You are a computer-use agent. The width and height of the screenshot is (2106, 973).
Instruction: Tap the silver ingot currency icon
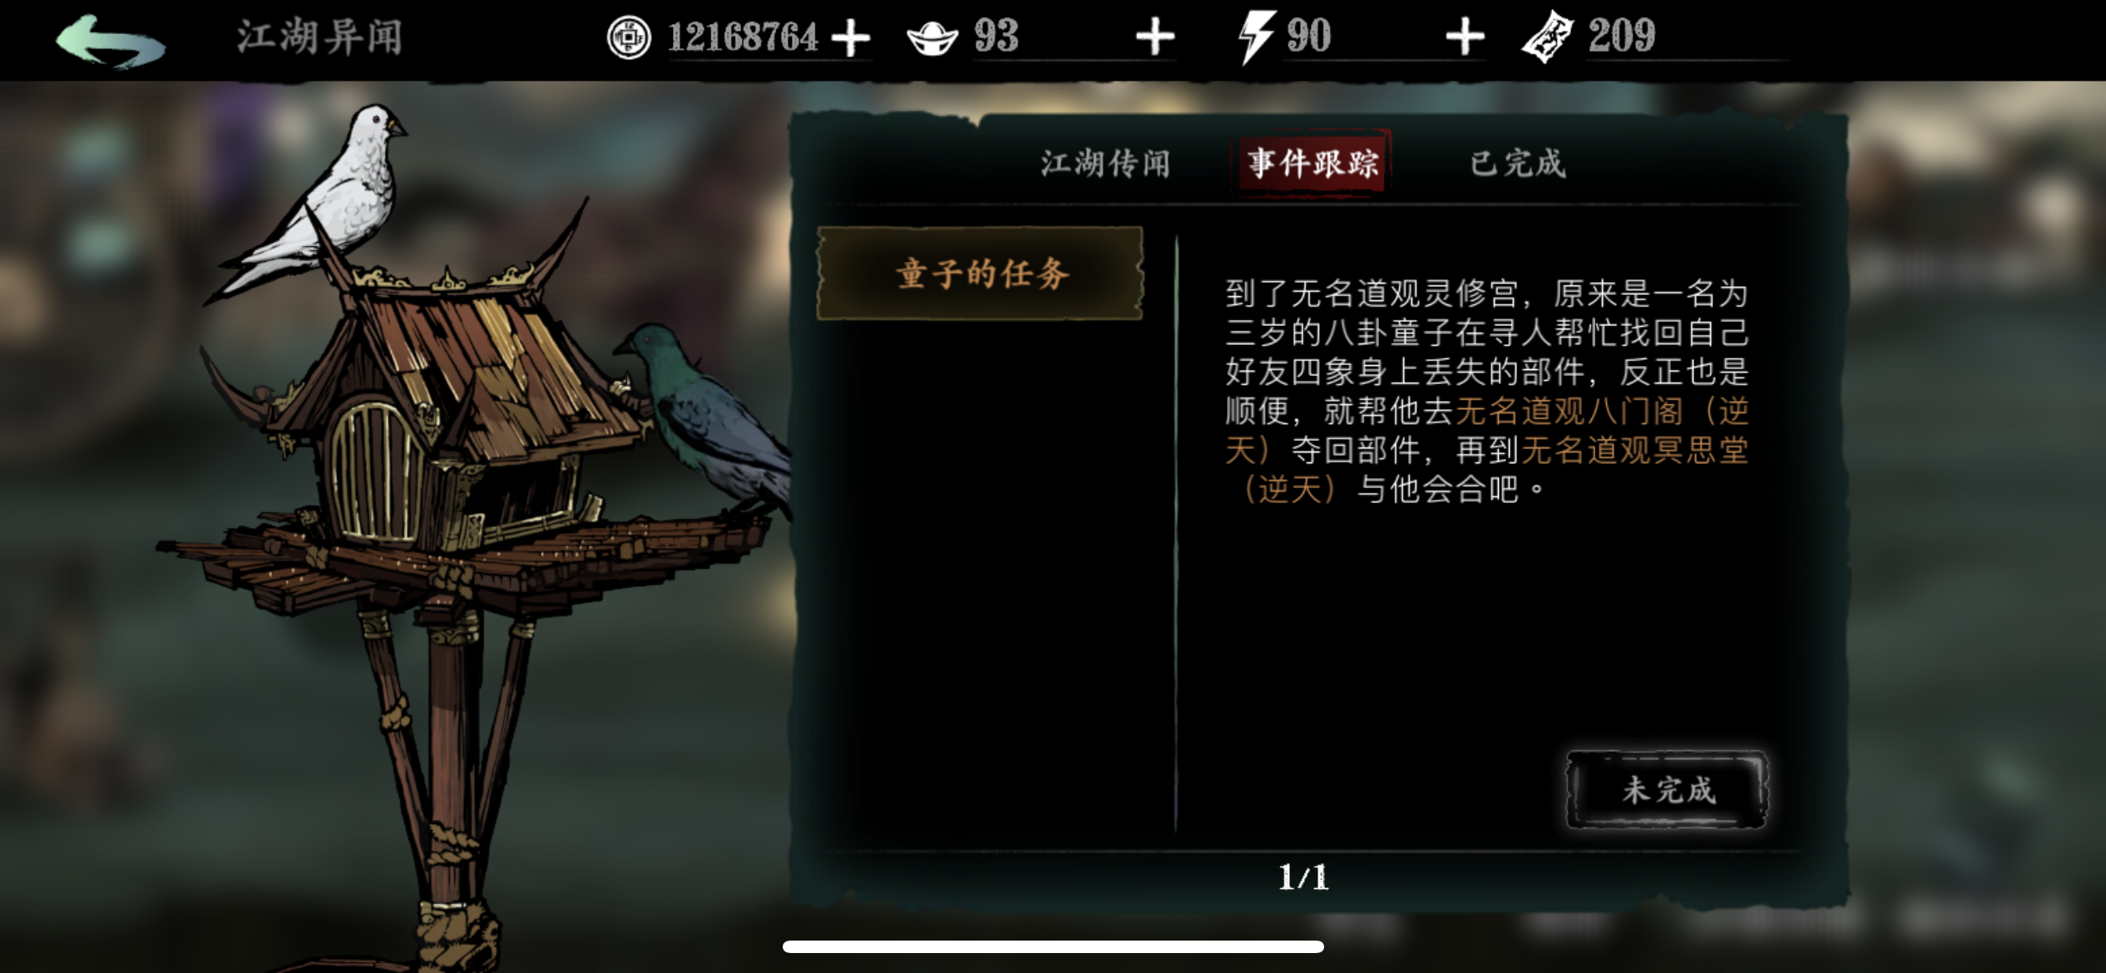tap(932, 37)
